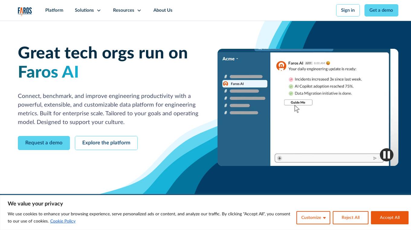Image resolution: width=411 pixels, height=230 pixels.
Task: Go to About Us page
Action: pyautogui.click(x=163, y=10)
